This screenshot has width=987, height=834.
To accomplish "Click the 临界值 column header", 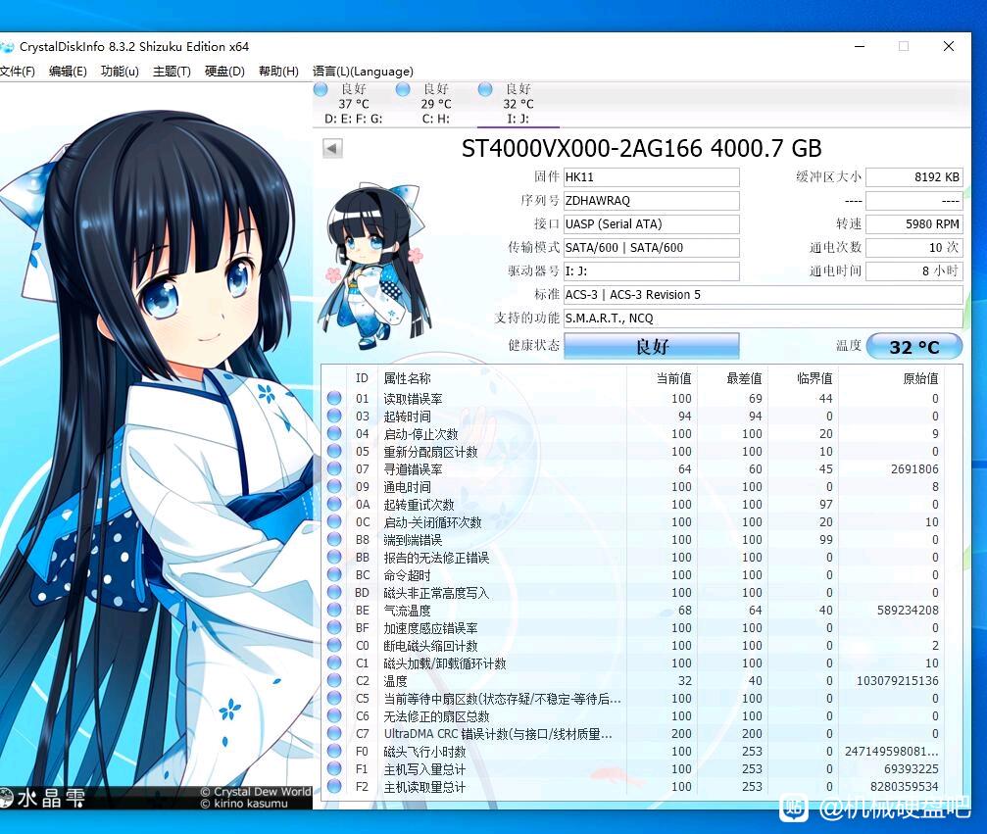I will pyautogui.click(x=814, y=378).
